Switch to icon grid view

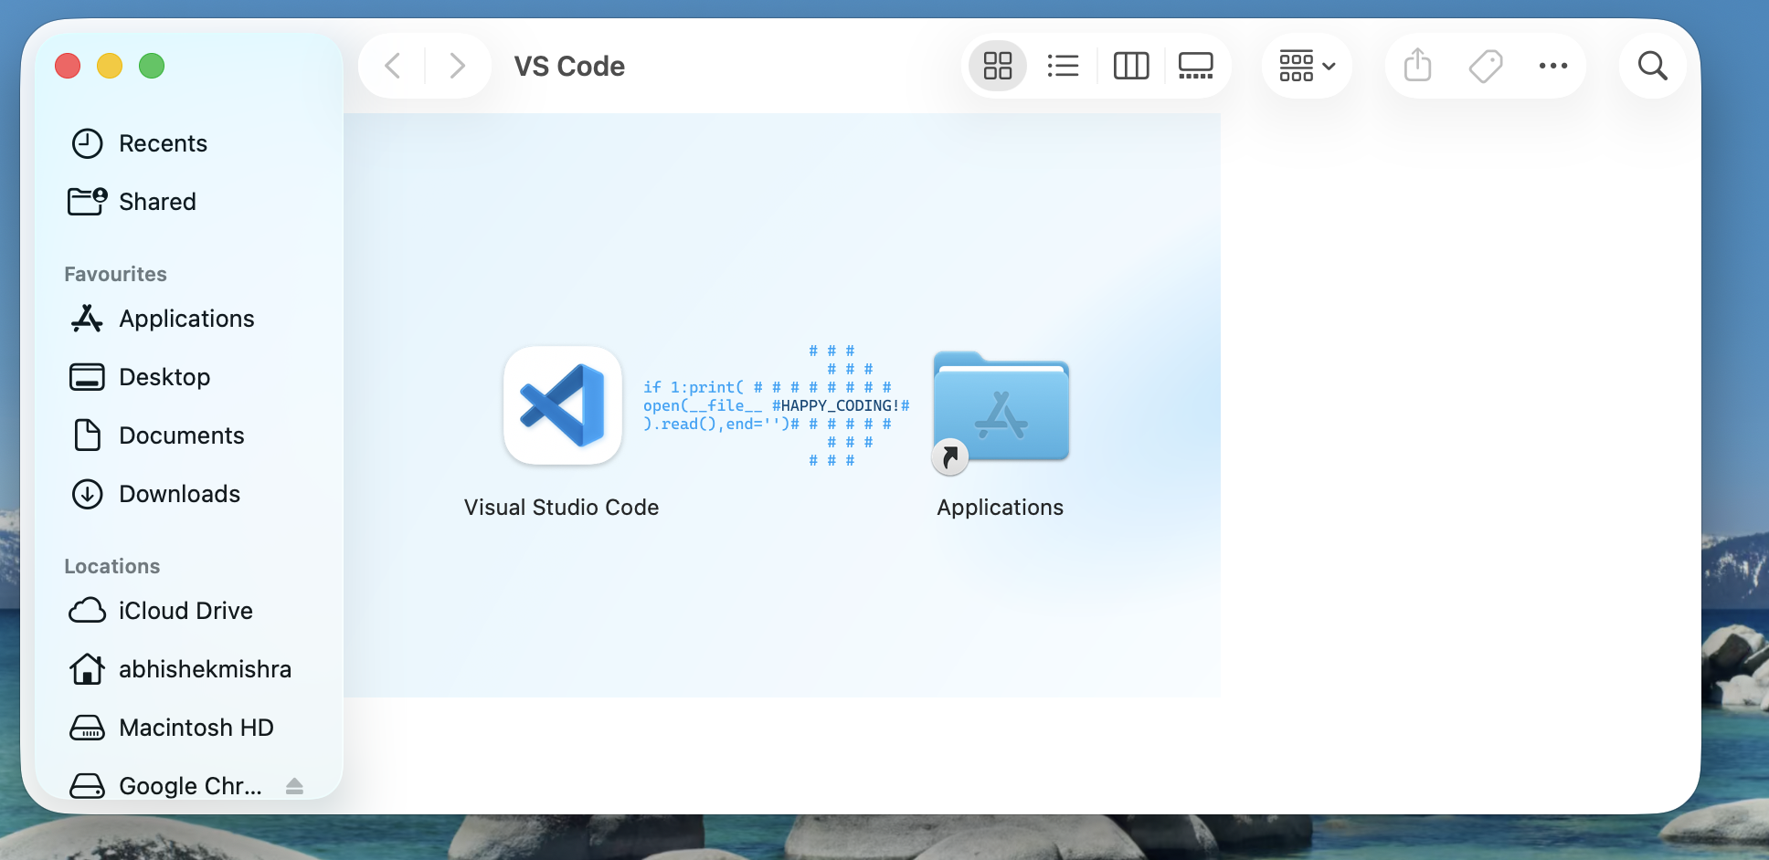coord(997,66)
